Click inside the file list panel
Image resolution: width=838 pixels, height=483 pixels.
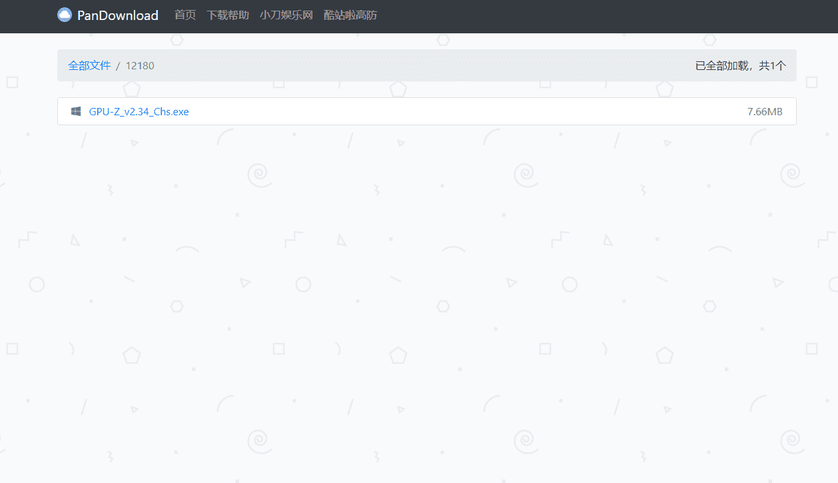click(x=426, y=111)
